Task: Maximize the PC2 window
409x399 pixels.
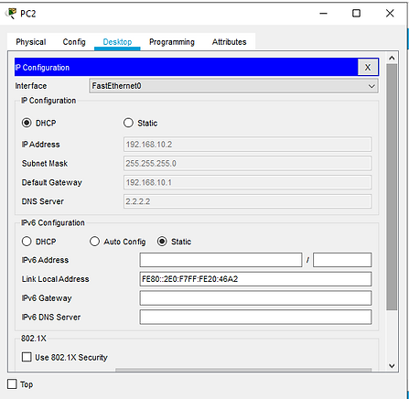Action: 356,13
